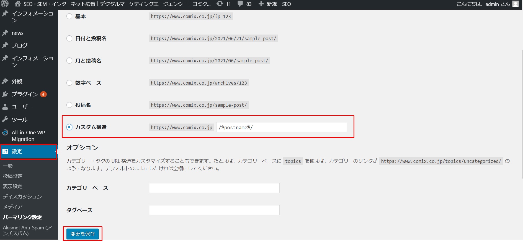The height and width of the screenshot is (241, 523).
Task: Click the 設定 sliders icon
Action: pos(5,151)
